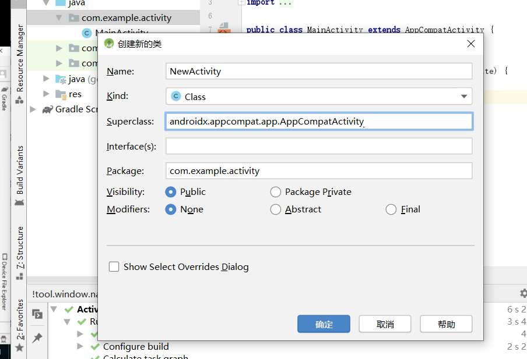Click the 'res' folder label

75,94
